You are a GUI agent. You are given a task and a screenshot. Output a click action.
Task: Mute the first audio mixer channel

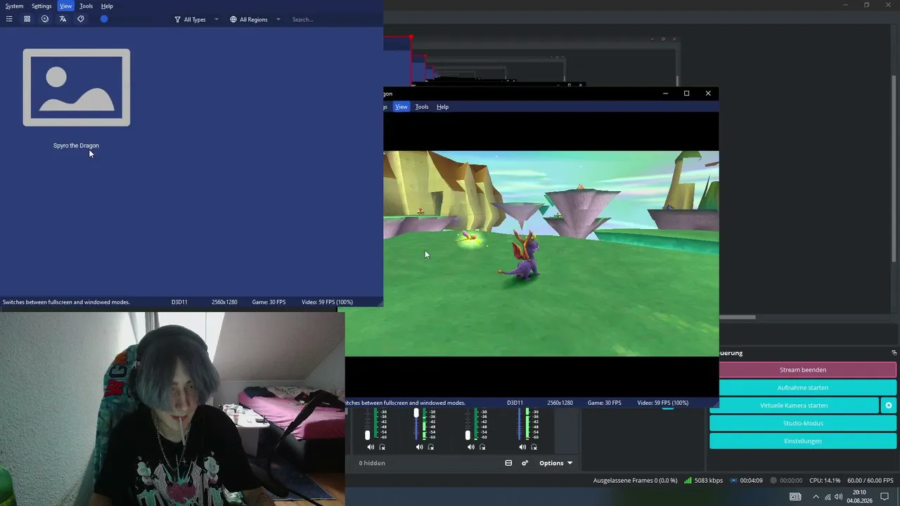point(371,447)
